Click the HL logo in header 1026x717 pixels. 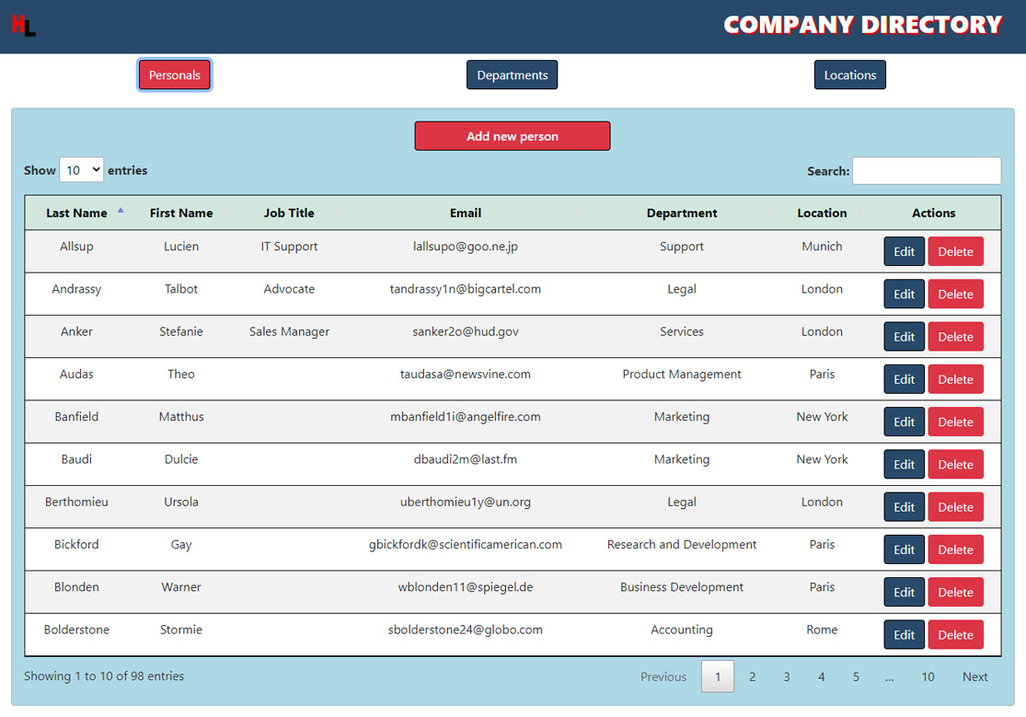click(x=24, y=26)
